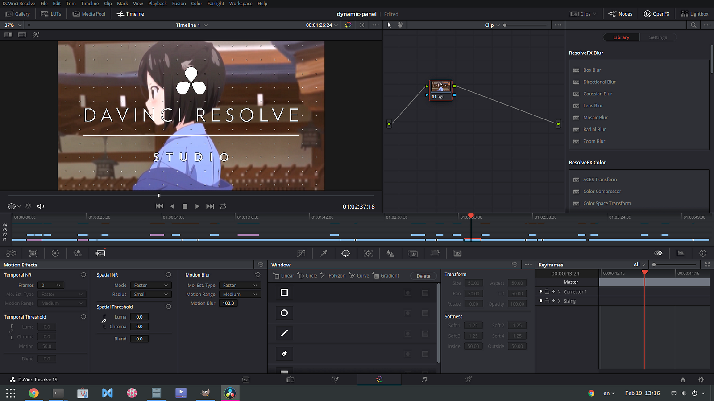Open the Stereoscopic 3D palette
Screen dimensions: 714x401
click(x=457, y=253)
